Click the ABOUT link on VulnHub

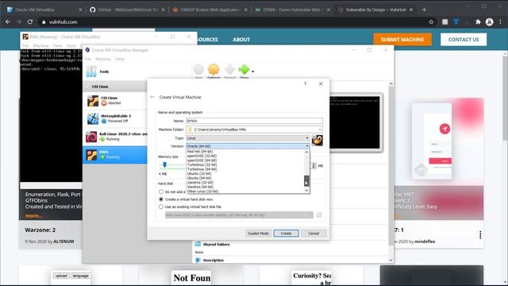241,40
